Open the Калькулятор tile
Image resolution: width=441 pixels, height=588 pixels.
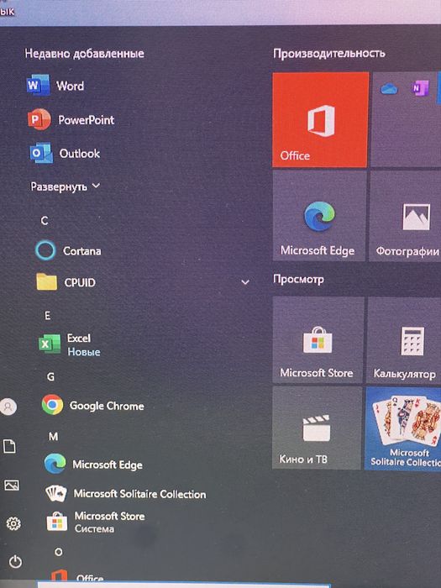pyautogui.click(x=404, y=339)
